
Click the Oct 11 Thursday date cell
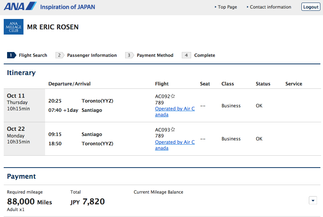coord(24,106)
